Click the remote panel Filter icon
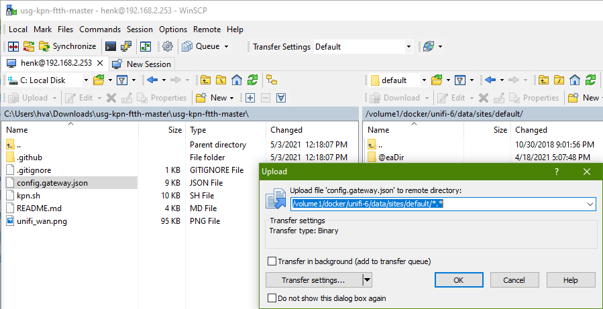 (x=460, y=80)
